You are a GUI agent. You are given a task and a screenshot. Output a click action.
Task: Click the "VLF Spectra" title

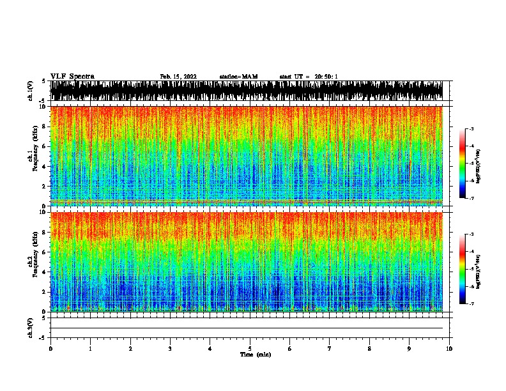click(72, 77)
